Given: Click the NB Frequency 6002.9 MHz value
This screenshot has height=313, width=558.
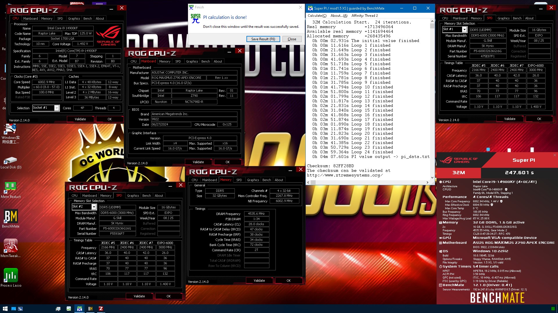Looking at the screenshot, I should click(284, 201).
